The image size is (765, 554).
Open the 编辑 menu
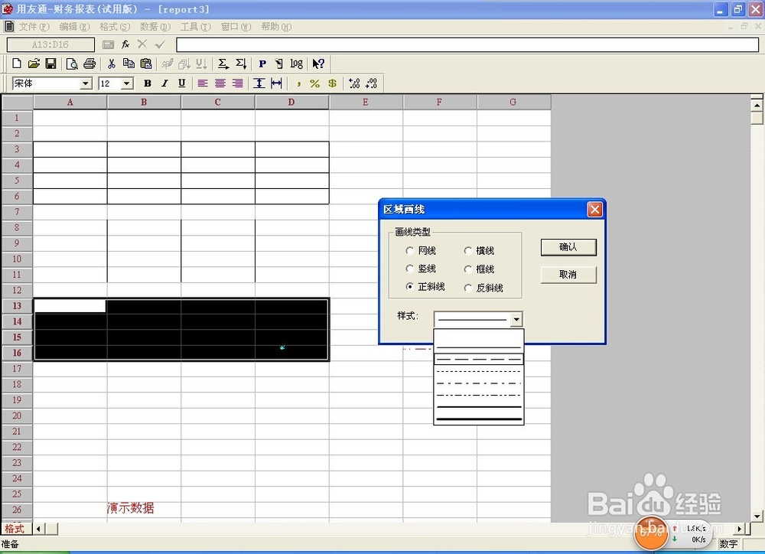[x=75, y=27]
